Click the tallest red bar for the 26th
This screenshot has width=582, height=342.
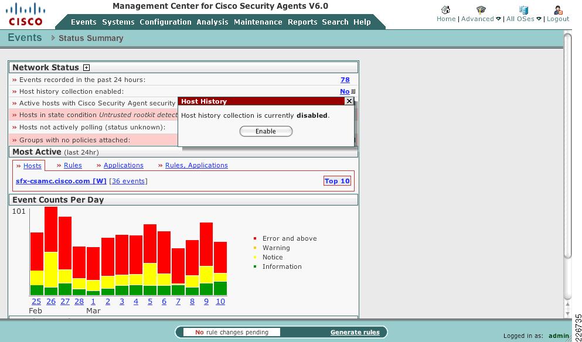click(x=51, y=229)
